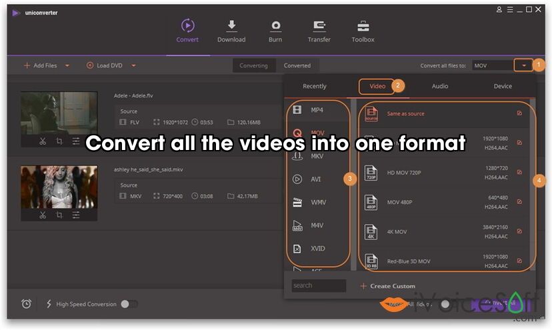Click the Convert All button
Image resolution: width=552 pixels, height=330 pixels.
click(x=500, y=303)
